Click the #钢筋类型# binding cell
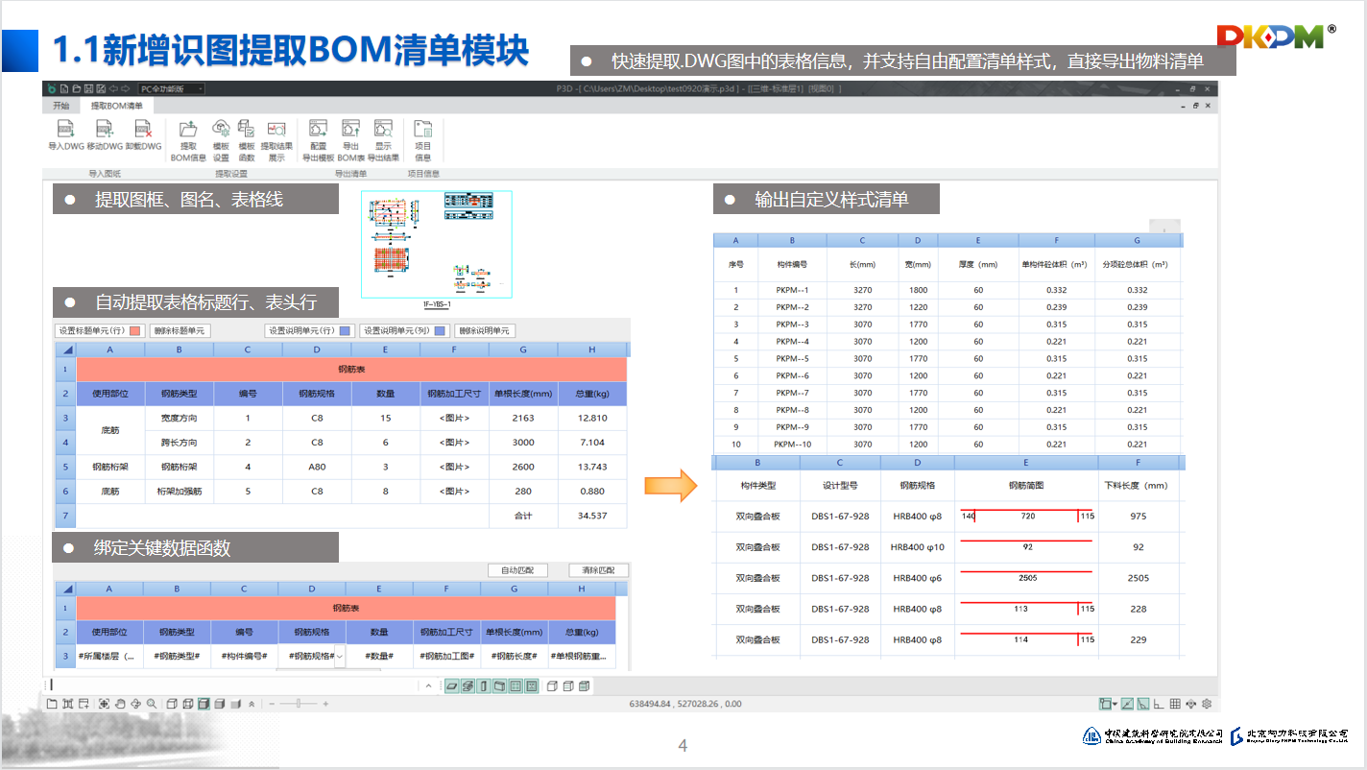Viewport: 1367px width, 770px height. point(178,657)
